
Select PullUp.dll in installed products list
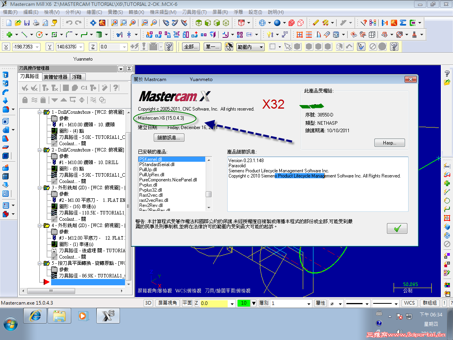[x=148, y=170]
